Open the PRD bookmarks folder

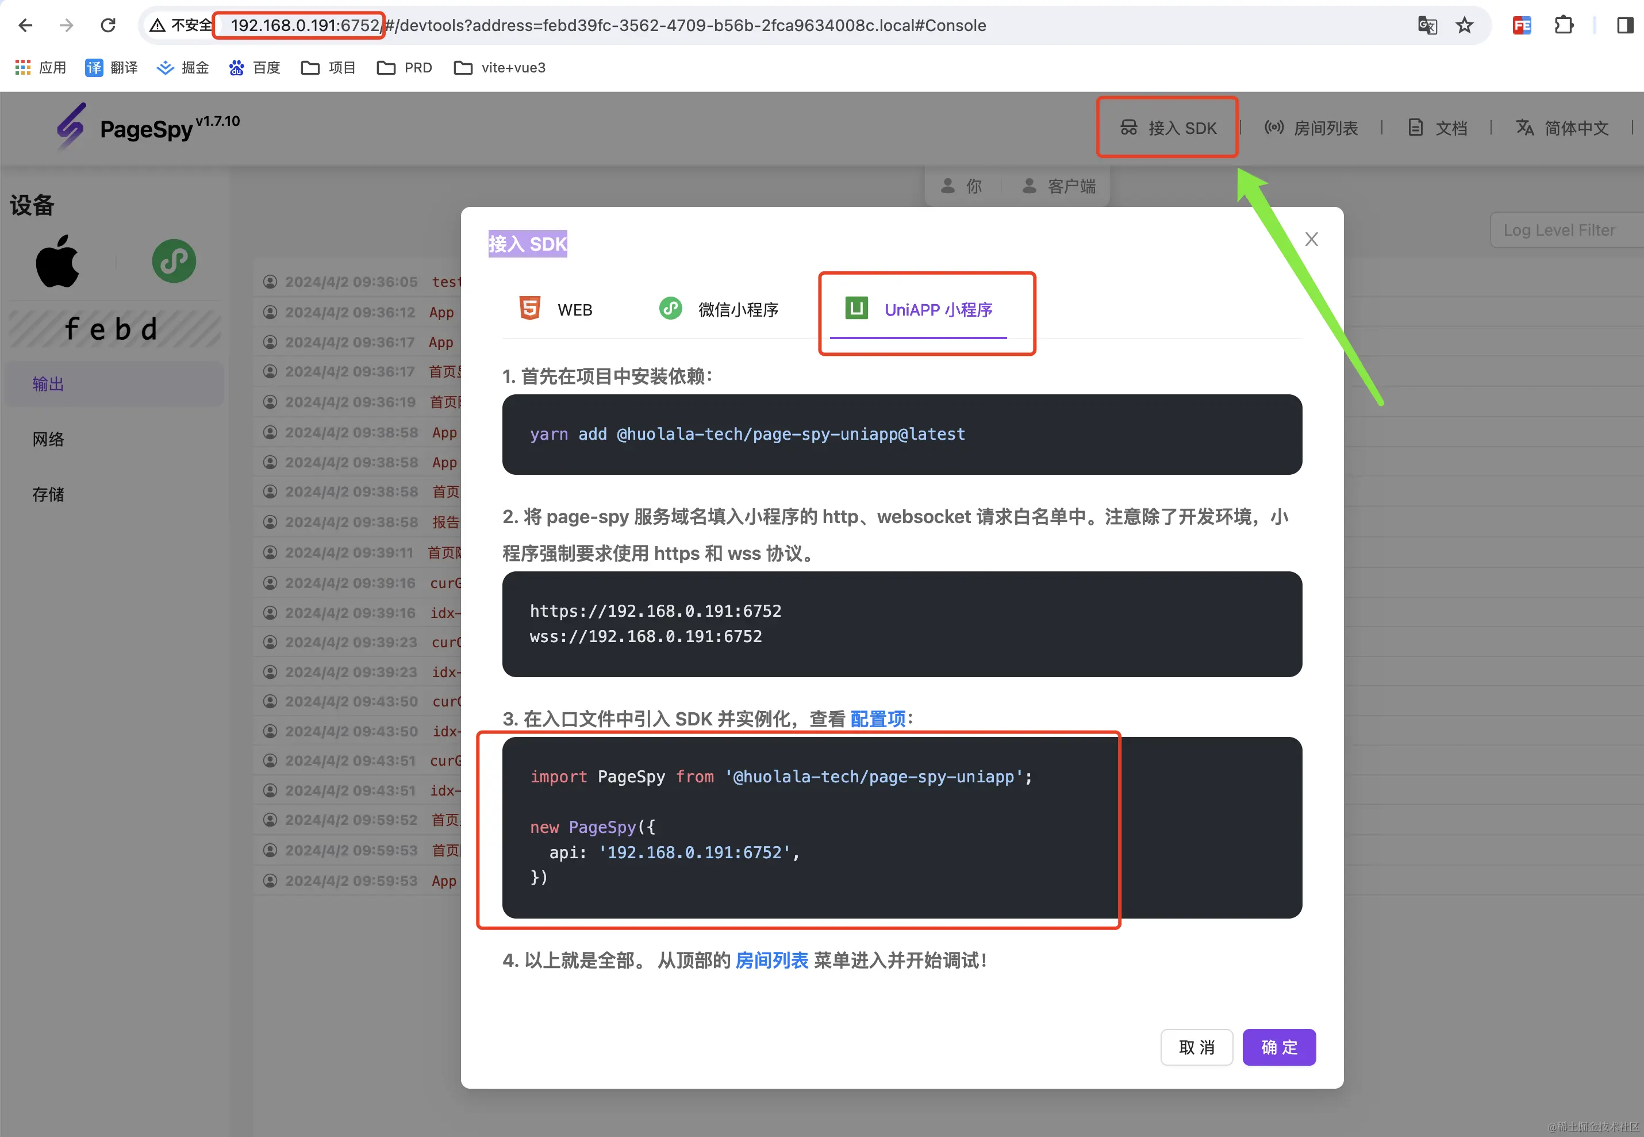coord(405,68)
